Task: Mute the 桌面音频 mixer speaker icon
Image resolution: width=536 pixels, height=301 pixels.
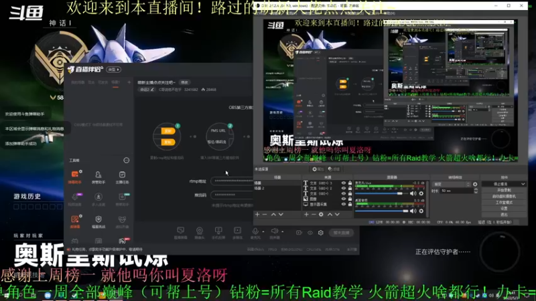Action: pos(413,211)
